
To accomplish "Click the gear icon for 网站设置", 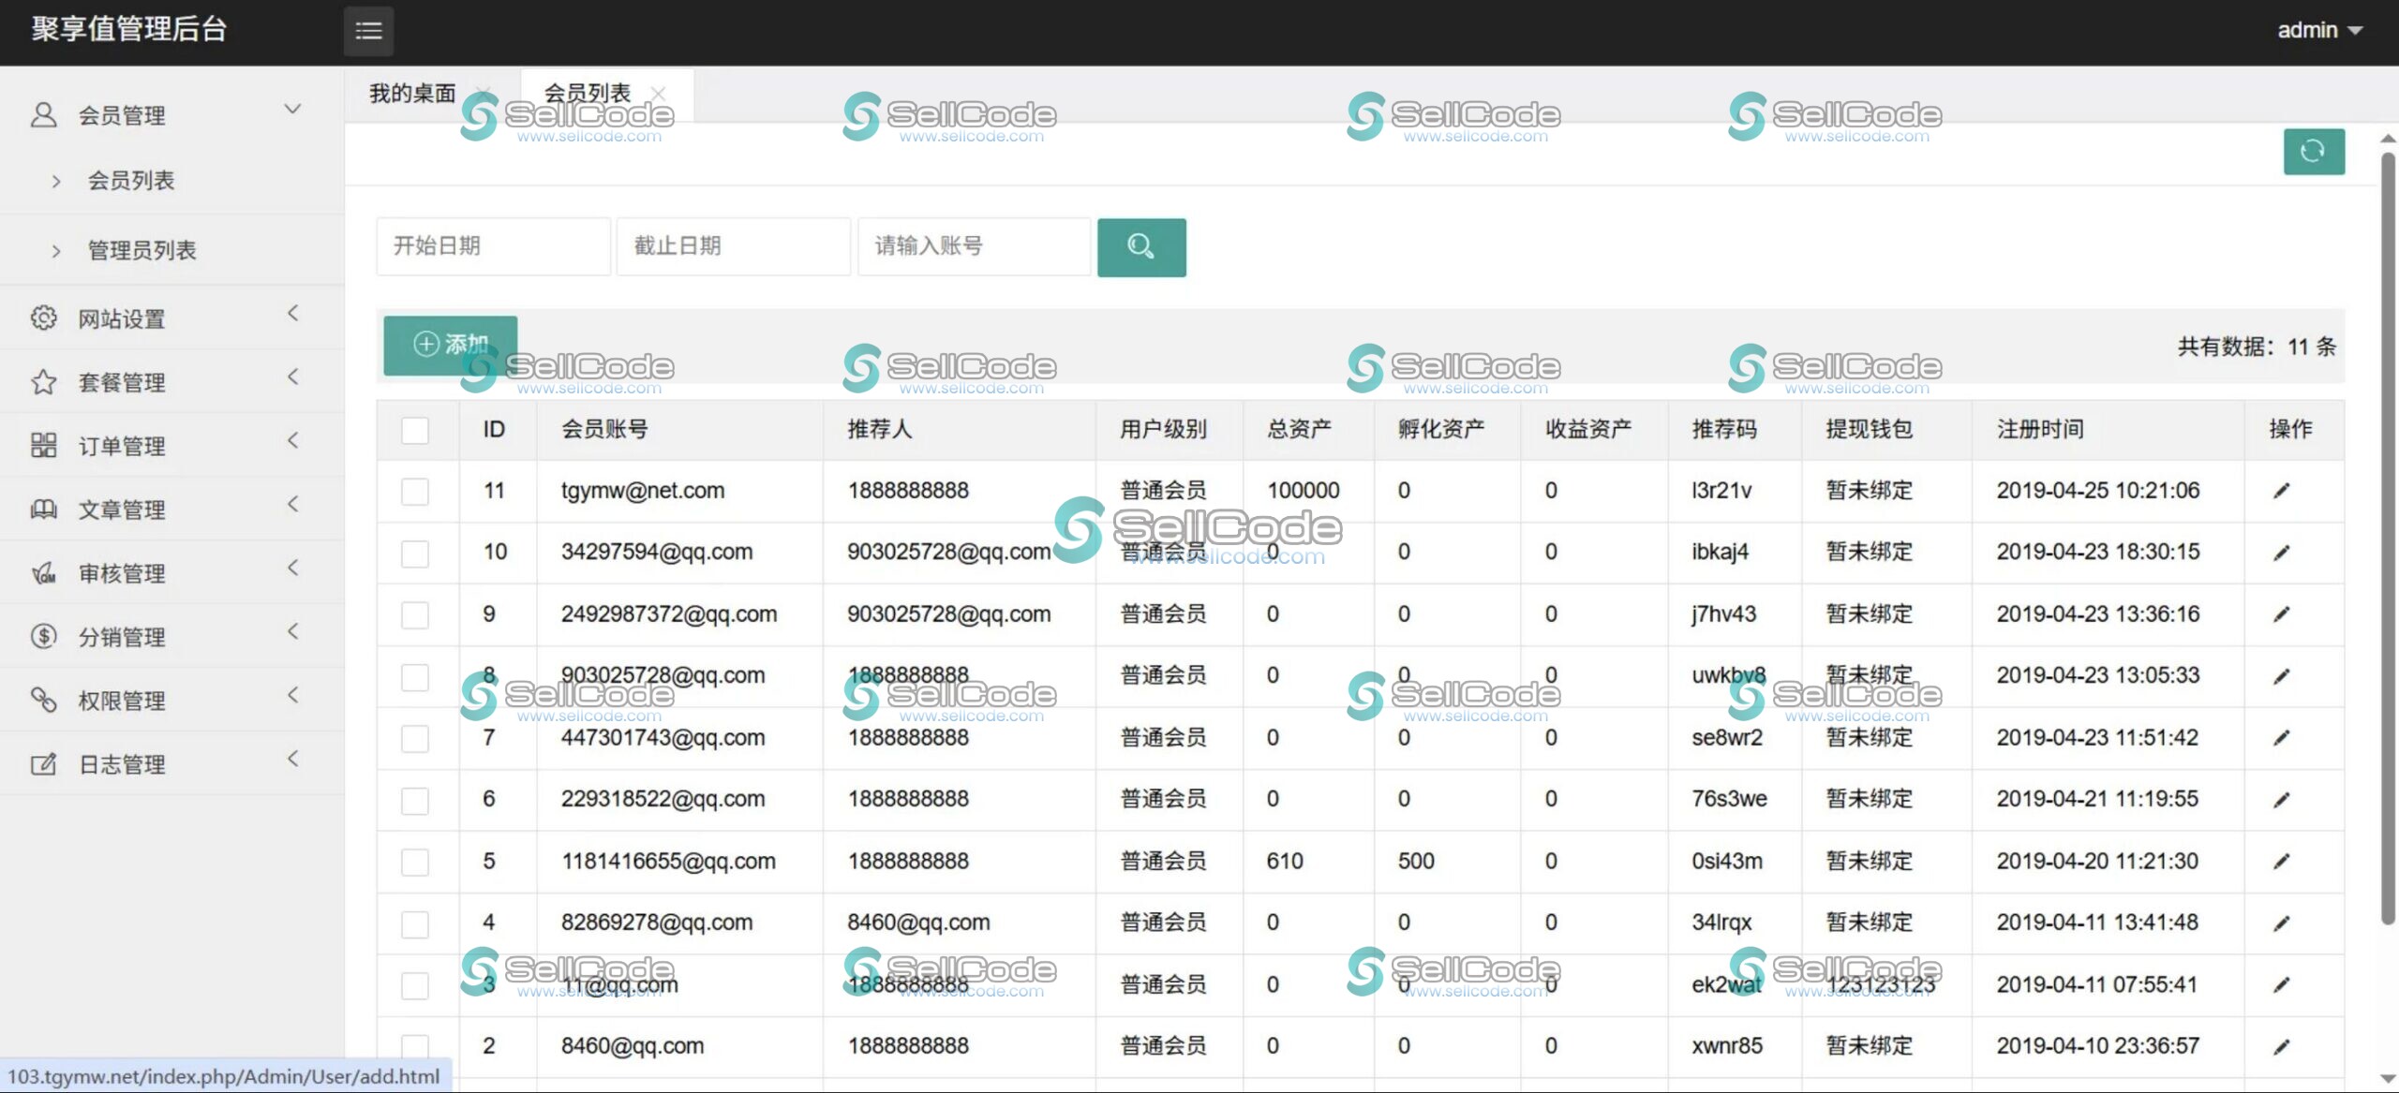I will coord(43,318).
